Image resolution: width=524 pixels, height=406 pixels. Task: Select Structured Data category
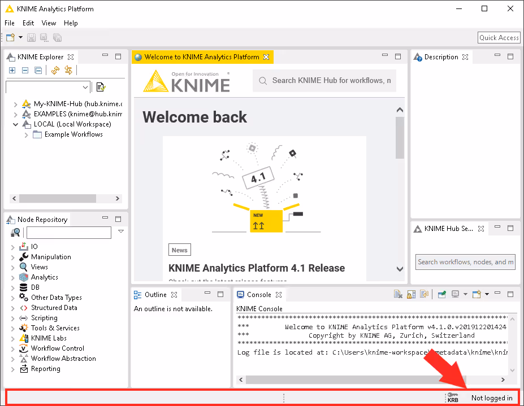tap(54, 308)
